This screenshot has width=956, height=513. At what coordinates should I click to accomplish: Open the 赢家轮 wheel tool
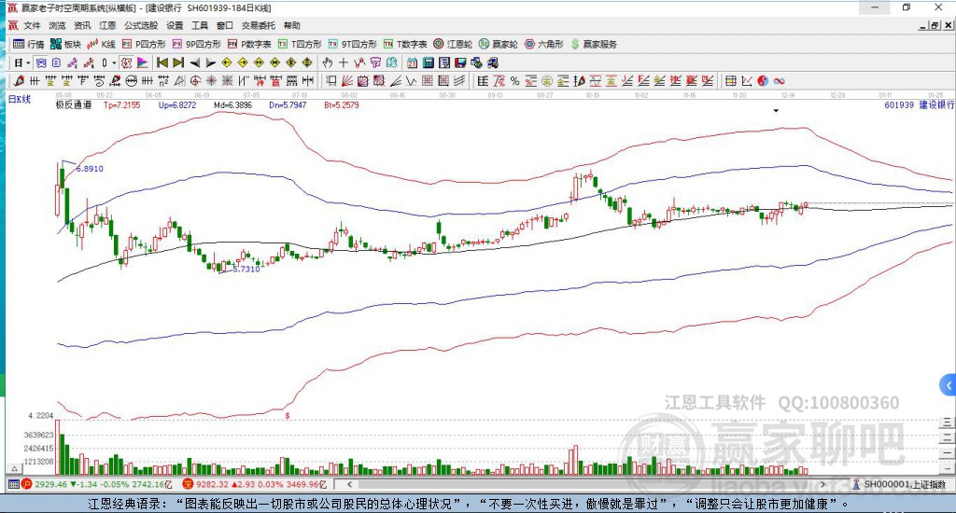499,44
